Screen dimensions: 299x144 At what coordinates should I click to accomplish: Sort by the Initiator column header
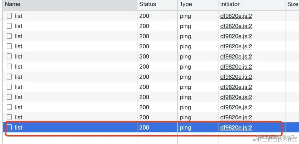[x=251, y=5]
